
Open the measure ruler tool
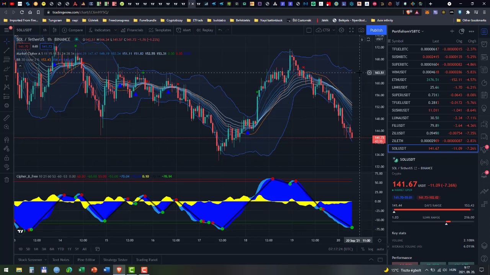7,118
